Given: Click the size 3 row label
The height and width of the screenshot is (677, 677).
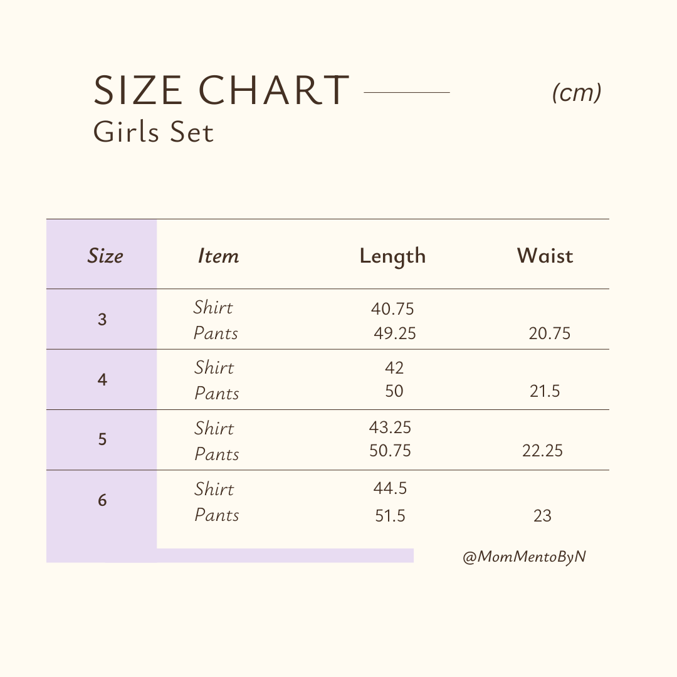Looking at the screenshot, I should (x=102, y=320).
